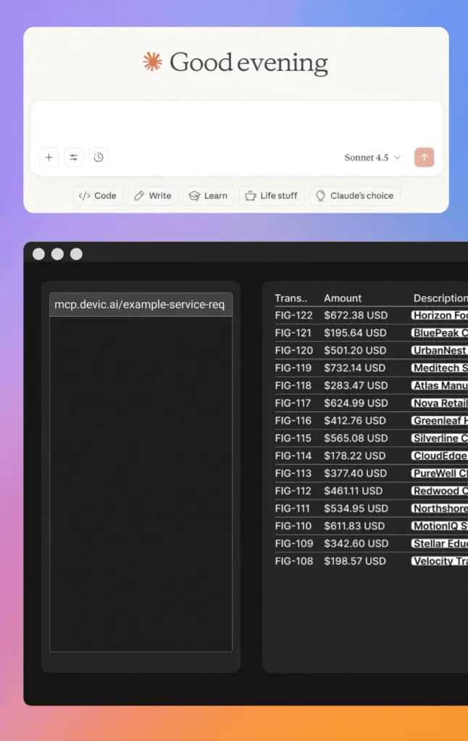
Task: Select the $461.11 USD amount cell
Action: pyautogui.click(x=353, y=491)
